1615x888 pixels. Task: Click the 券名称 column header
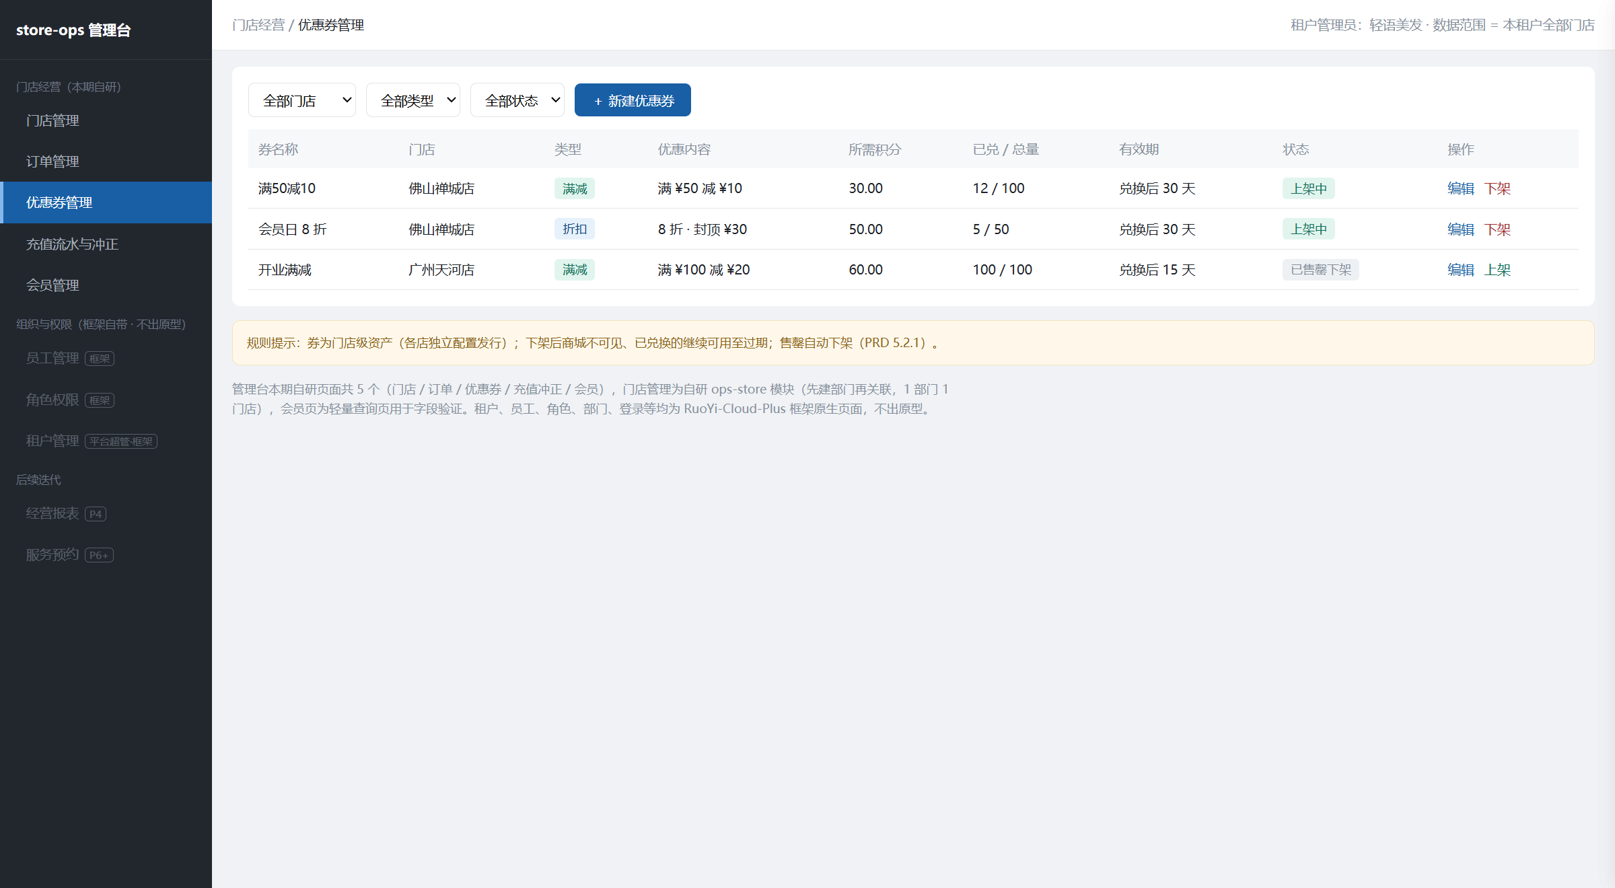pyautogui.click(x=278, y=149)
